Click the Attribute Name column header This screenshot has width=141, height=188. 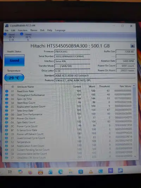point(25,87)
